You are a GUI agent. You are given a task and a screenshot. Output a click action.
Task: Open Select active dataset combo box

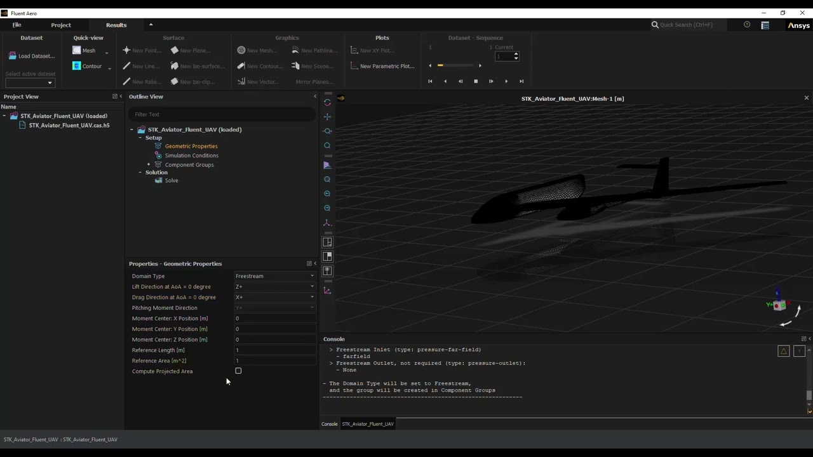29,83
